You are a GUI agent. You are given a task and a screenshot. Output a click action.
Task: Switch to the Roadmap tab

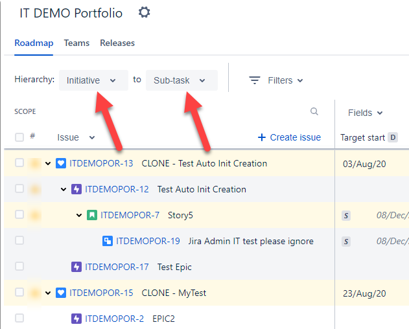coord(34,43)
